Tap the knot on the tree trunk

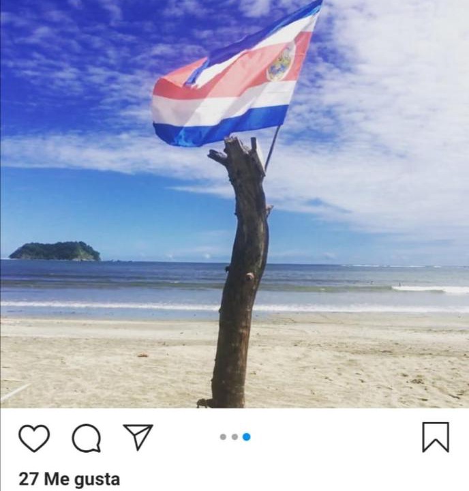coord(249,276)
